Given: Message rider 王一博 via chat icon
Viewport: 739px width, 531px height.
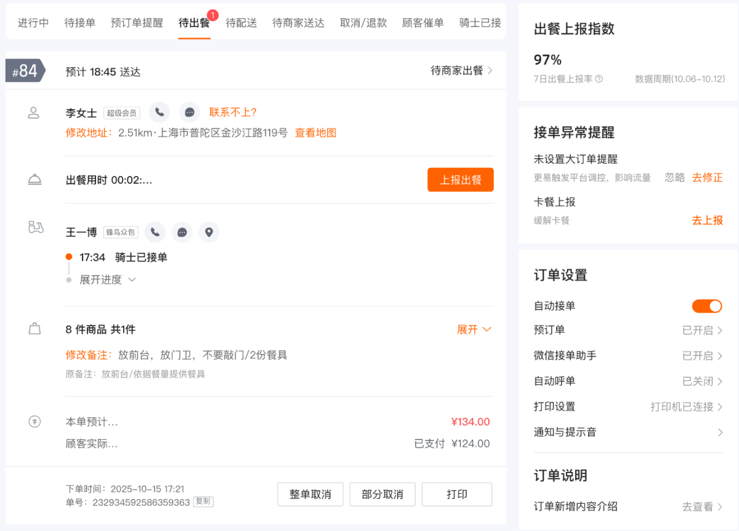Looking at the screenshot, I should (x=182, y=232).
